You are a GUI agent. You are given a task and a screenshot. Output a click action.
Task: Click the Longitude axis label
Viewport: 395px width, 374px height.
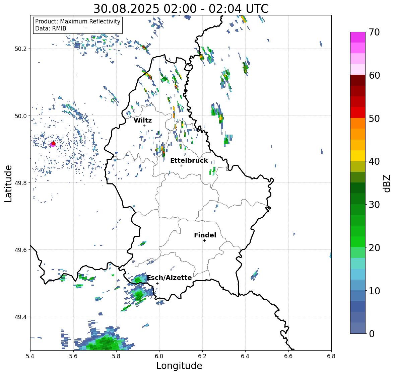coord(179,366)
